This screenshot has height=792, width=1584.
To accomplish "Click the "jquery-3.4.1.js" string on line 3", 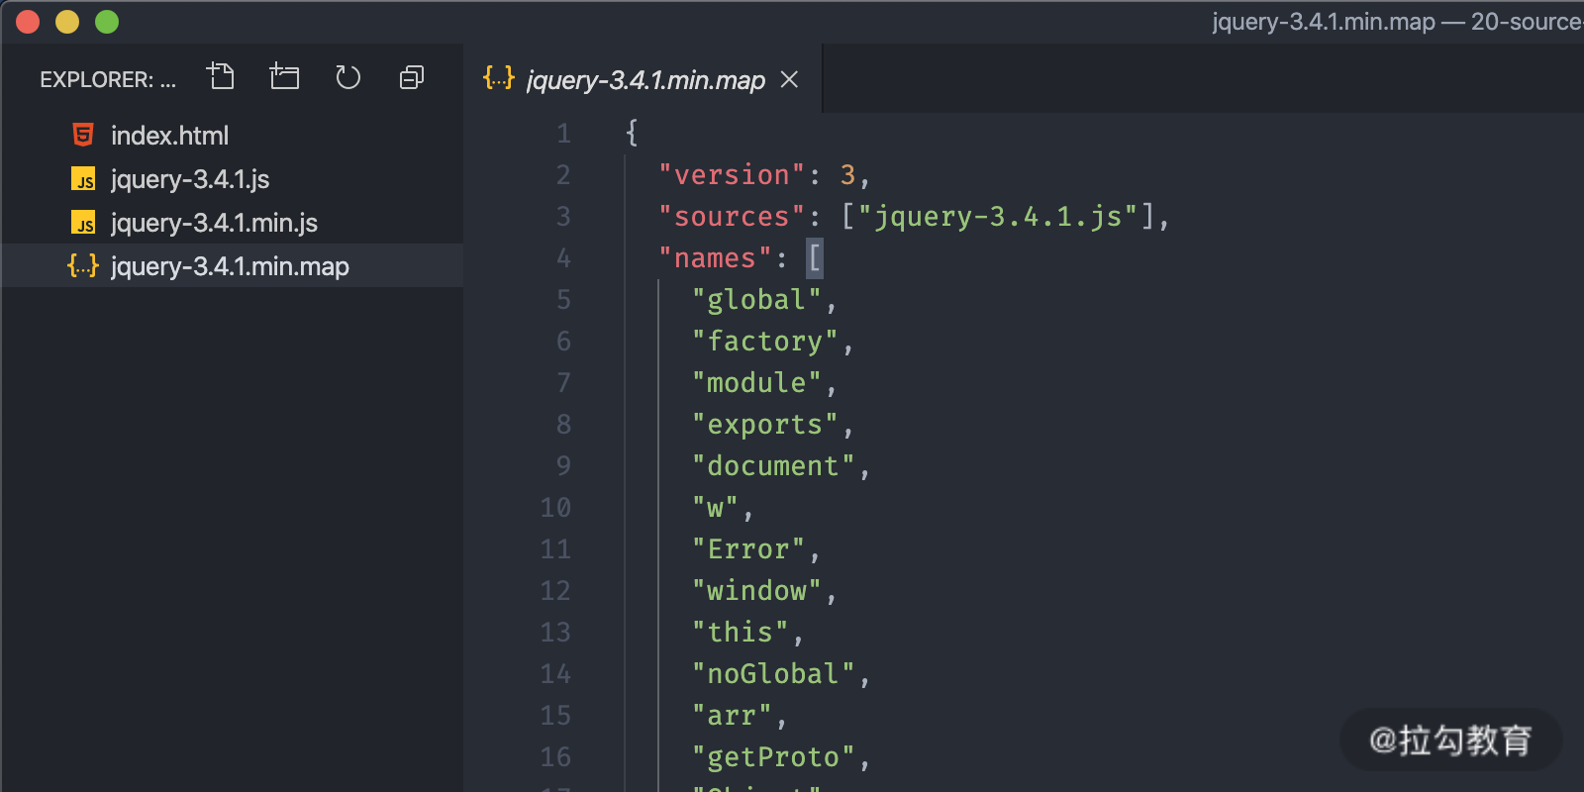I will pyautogui.click(x=998, y=217).
